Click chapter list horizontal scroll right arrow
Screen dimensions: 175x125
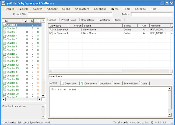[x=39, y=99]
